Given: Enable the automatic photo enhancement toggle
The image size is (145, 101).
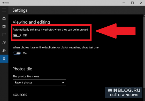Looking at the screenshot, I should (x=17, y=35).
